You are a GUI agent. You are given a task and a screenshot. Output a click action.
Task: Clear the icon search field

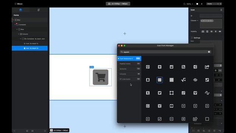click(209, 52)
